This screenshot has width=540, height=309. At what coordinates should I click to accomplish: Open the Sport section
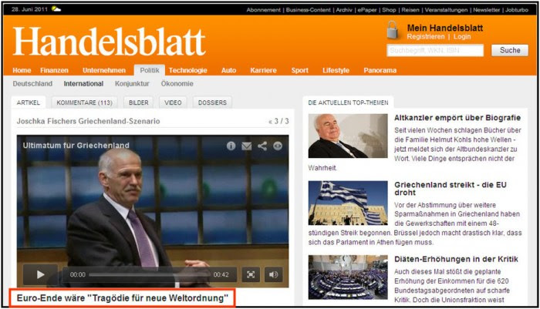click(299, 70)
